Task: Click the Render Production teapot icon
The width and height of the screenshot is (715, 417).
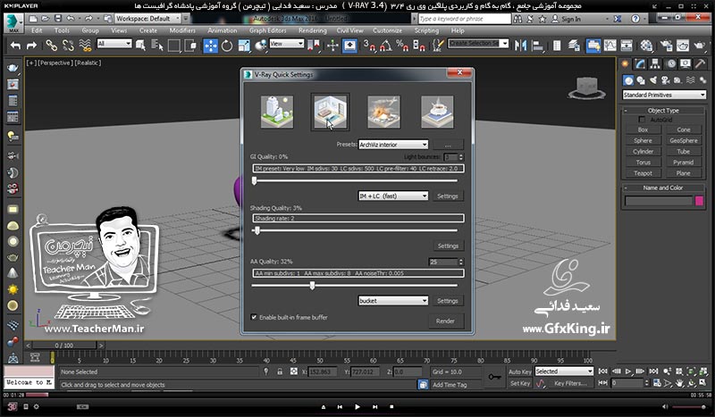Action: [700, 46]
